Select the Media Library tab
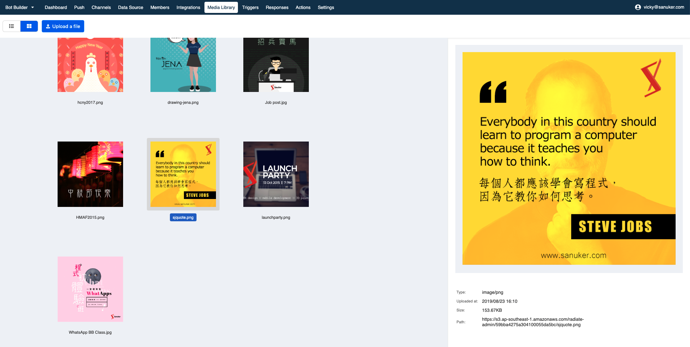 pos(221,7)
